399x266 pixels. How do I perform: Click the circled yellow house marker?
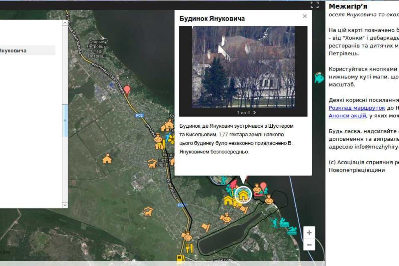pyautogui.click(x=243, y=195)
